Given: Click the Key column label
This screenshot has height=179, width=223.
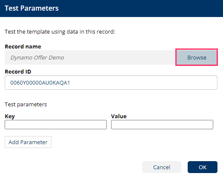Looking at the screenshot, I should (10, 116).
